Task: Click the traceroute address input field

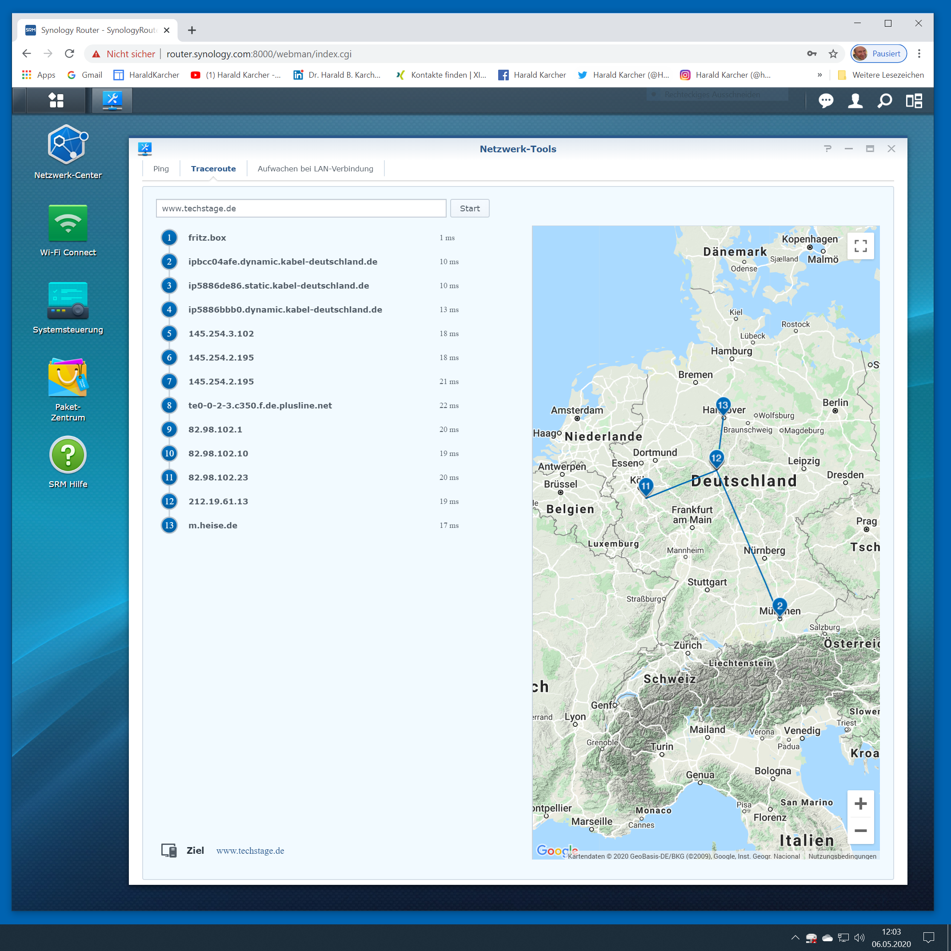Action: (x=300, y=208)
